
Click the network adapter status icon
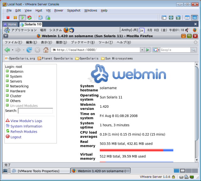pyautogui.click(x=192, y=177)
